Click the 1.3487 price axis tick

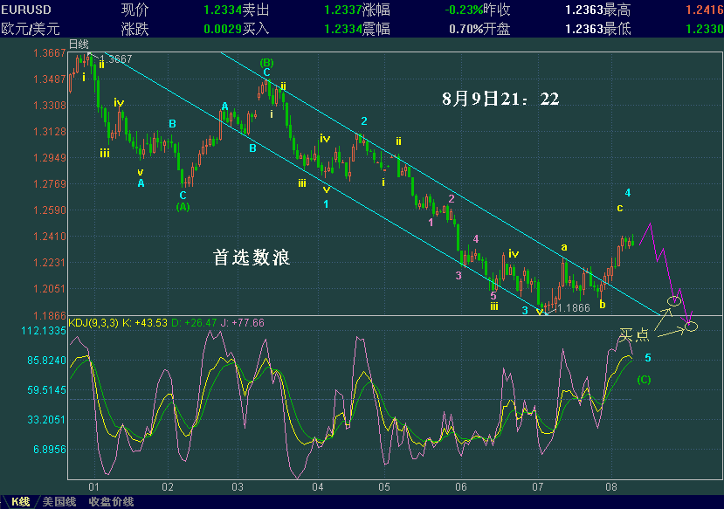[50, 79]
